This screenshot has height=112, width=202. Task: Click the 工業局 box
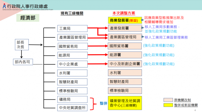[x=72, y=28]
